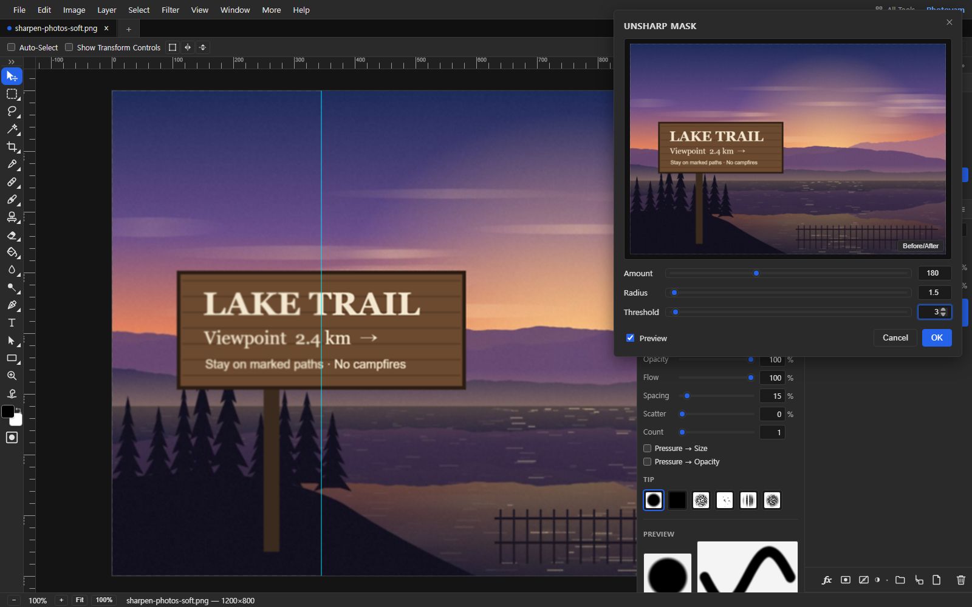This screenshot has width=972, height=607.
Task: Open the Filter menu
Action: click(171, 10)
